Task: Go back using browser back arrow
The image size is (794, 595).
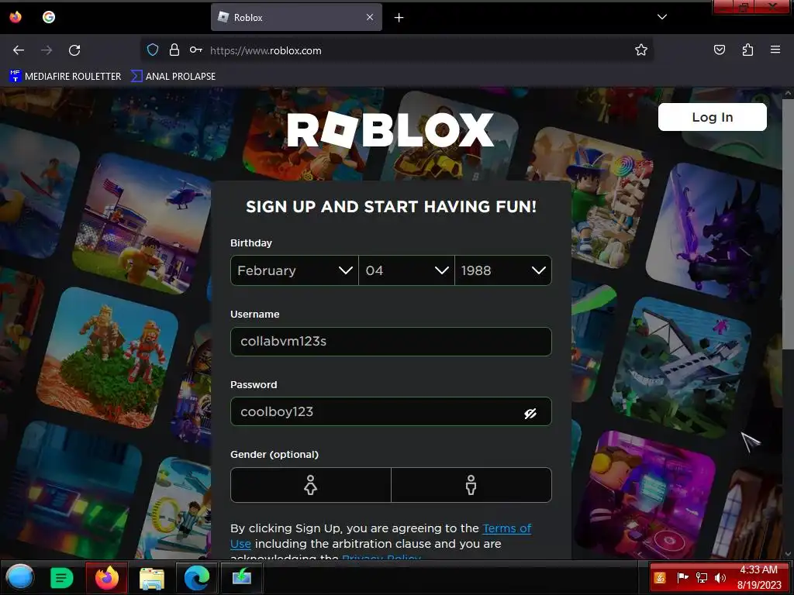Action: (x=19, y=50)
